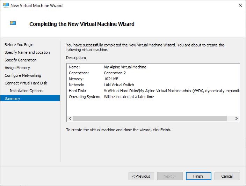Click the name value My Alpine Virtual Machine

coord(125,67)
